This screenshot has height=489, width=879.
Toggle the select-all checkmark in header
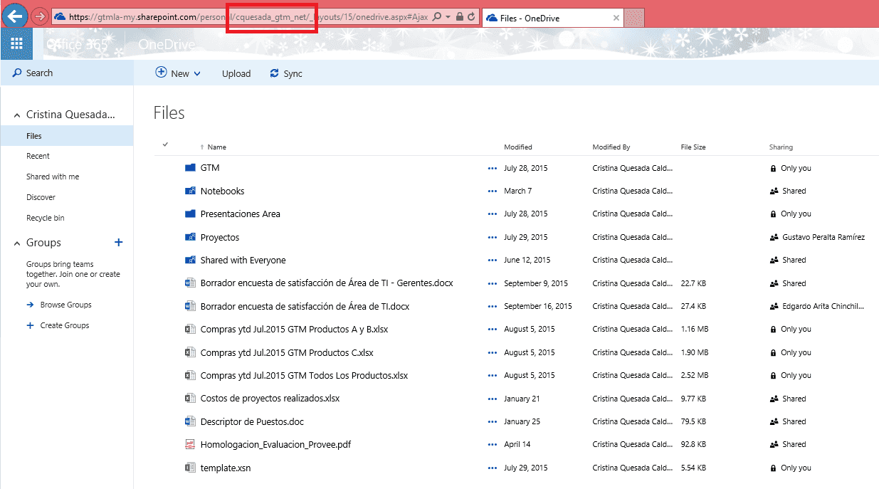tap(165, 144)
